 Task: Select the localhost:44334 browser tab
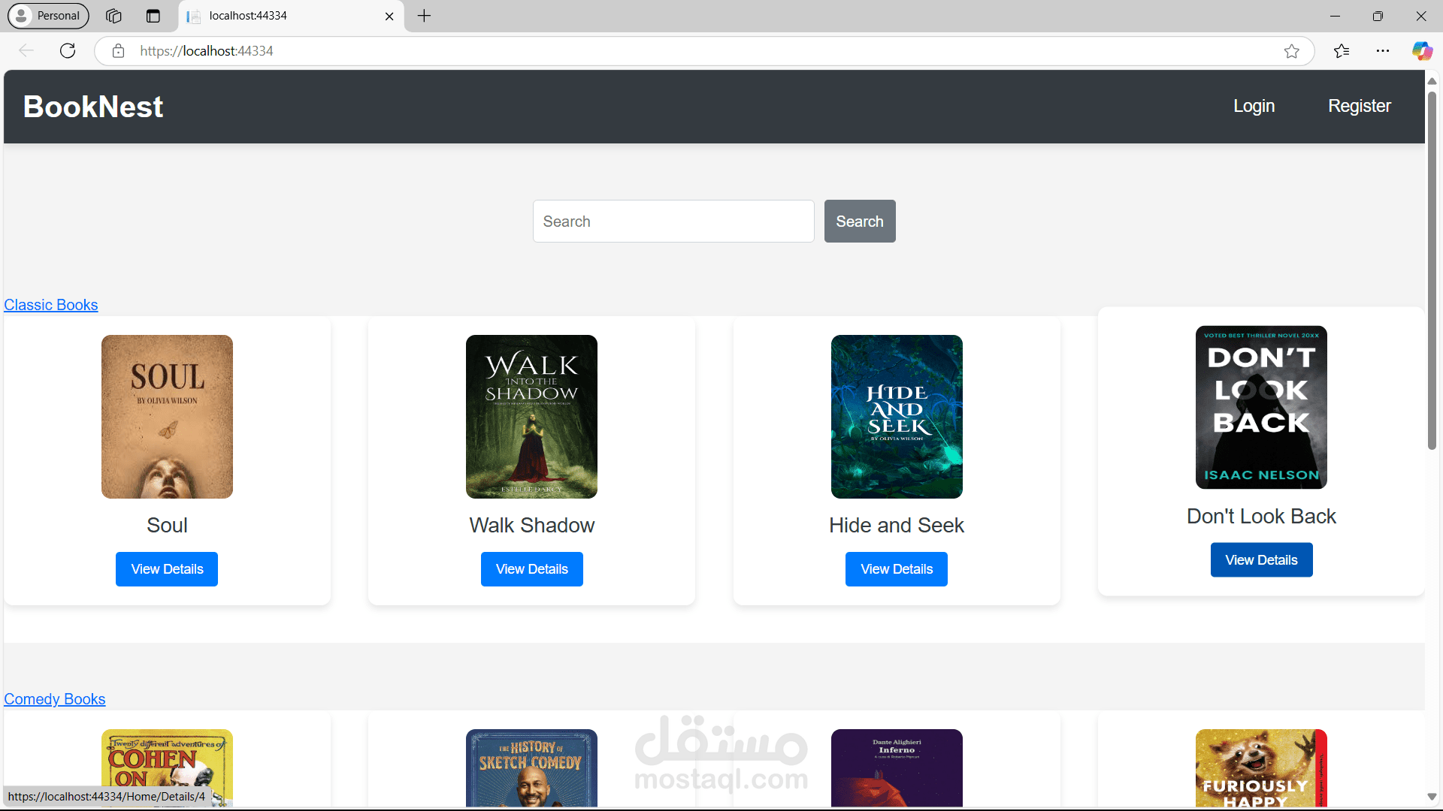pyautogui.click(x=292, y=16)
